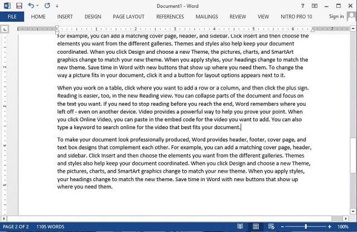Open Word Help question mark
Screen dimensions: 357x232
pos(302,6)
